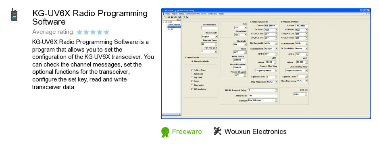This screenshot has height=150, width=379.
Task: Click the red-blue read-from-radio toolbar icon
Action: coord(179,17)
